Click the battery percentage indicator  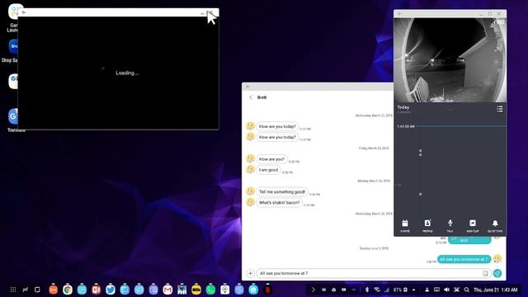coord(398,290)
